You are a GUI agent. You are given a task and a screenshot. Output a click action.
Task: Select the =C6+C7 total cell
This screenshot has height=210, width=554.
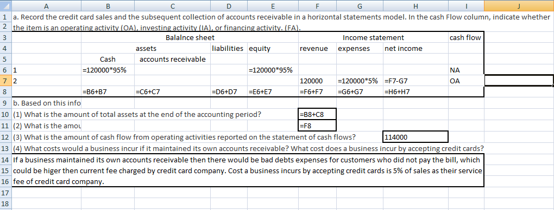click(x=172, y=92)
